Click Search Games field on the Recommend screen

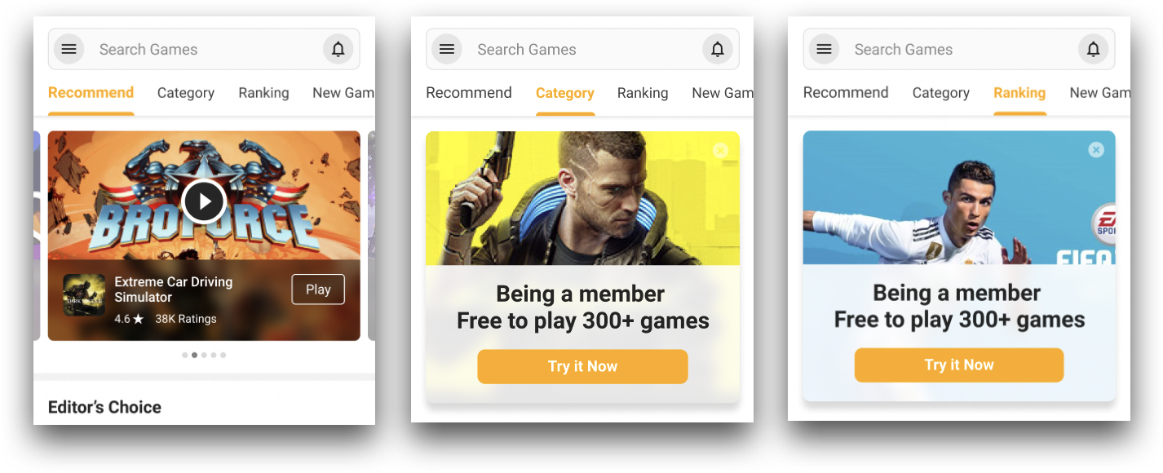point(204,50)
